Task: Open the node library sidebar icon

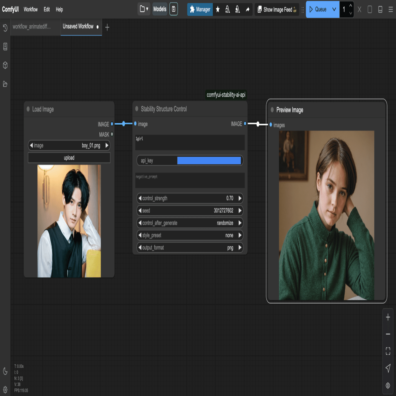Action: (x=5, y=46)
